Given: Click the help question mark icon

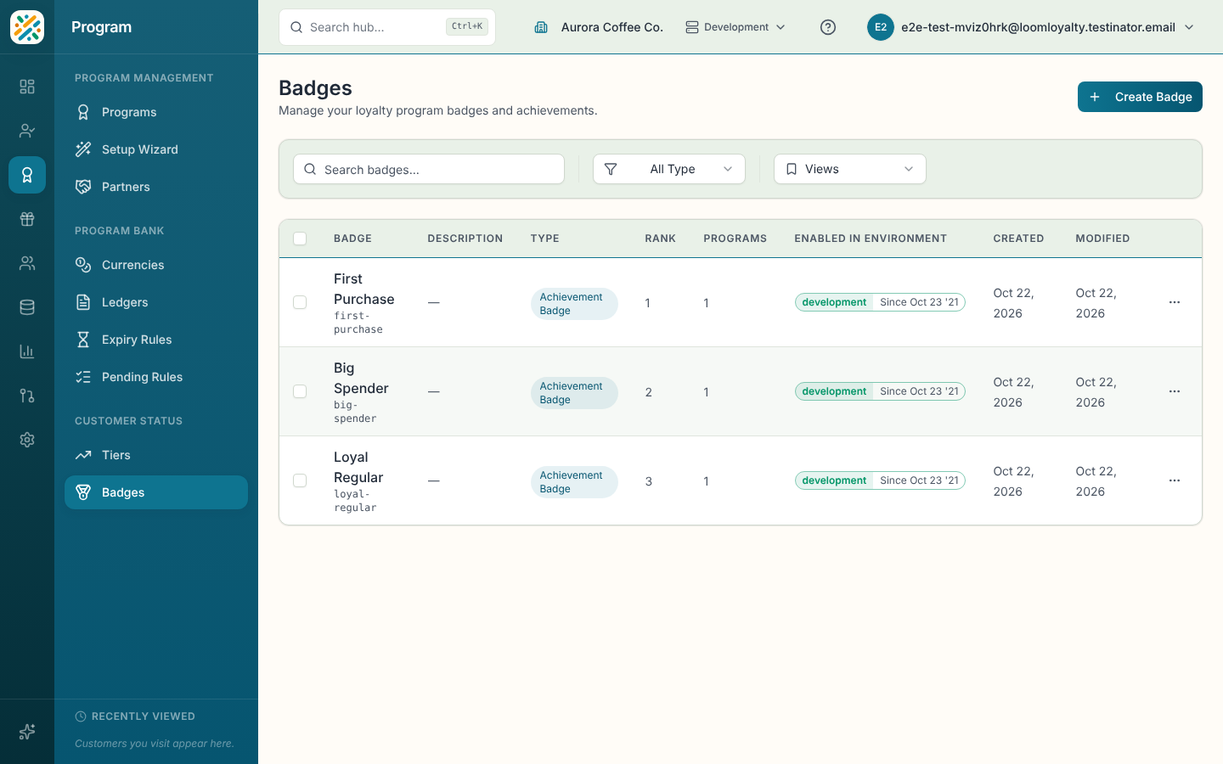Looking at the screenshot, I should 828,27.
